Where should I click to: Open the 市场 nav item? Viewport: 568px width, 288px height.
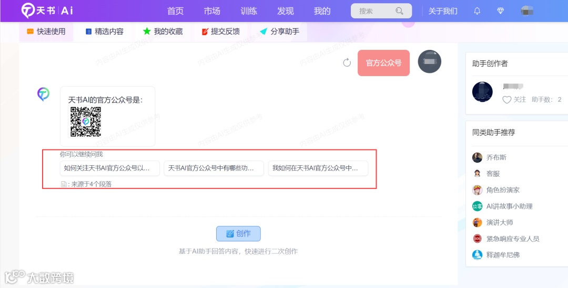point(212,11)
